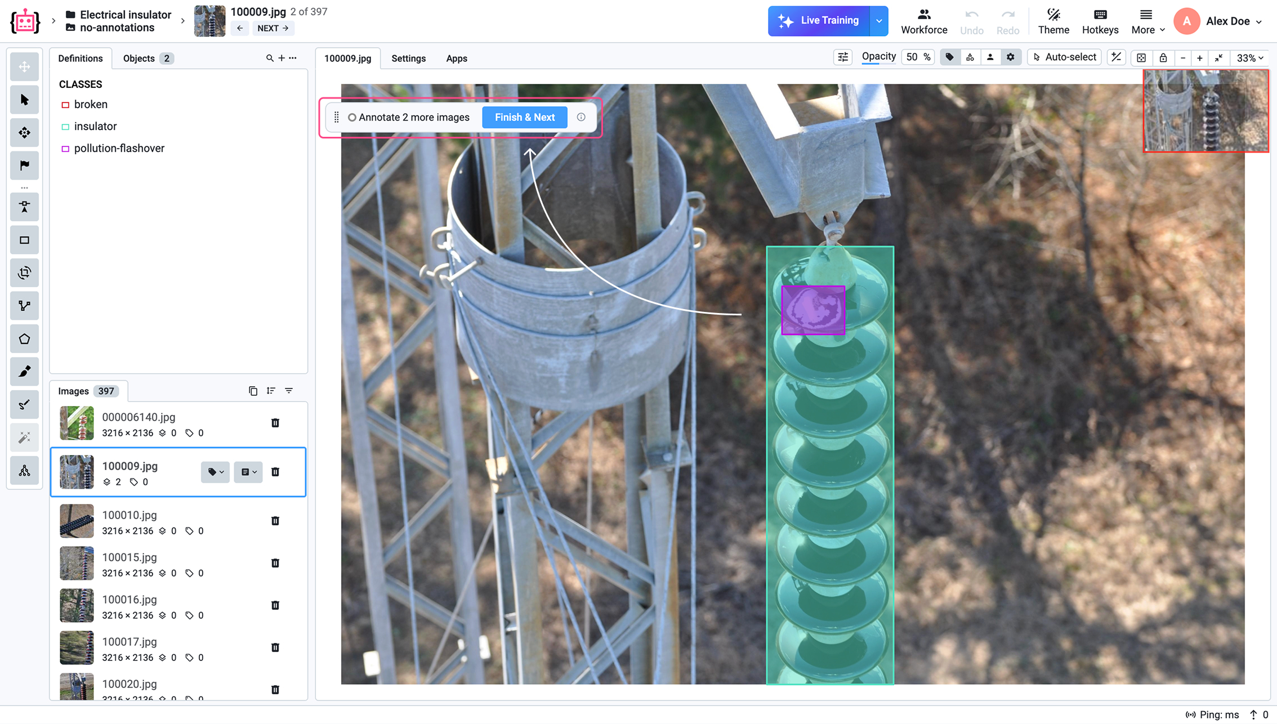Image resolution: width=1277 pixels, height=724 pixels.
Task: Switch to the Settings tab
Action: (408, 58)
